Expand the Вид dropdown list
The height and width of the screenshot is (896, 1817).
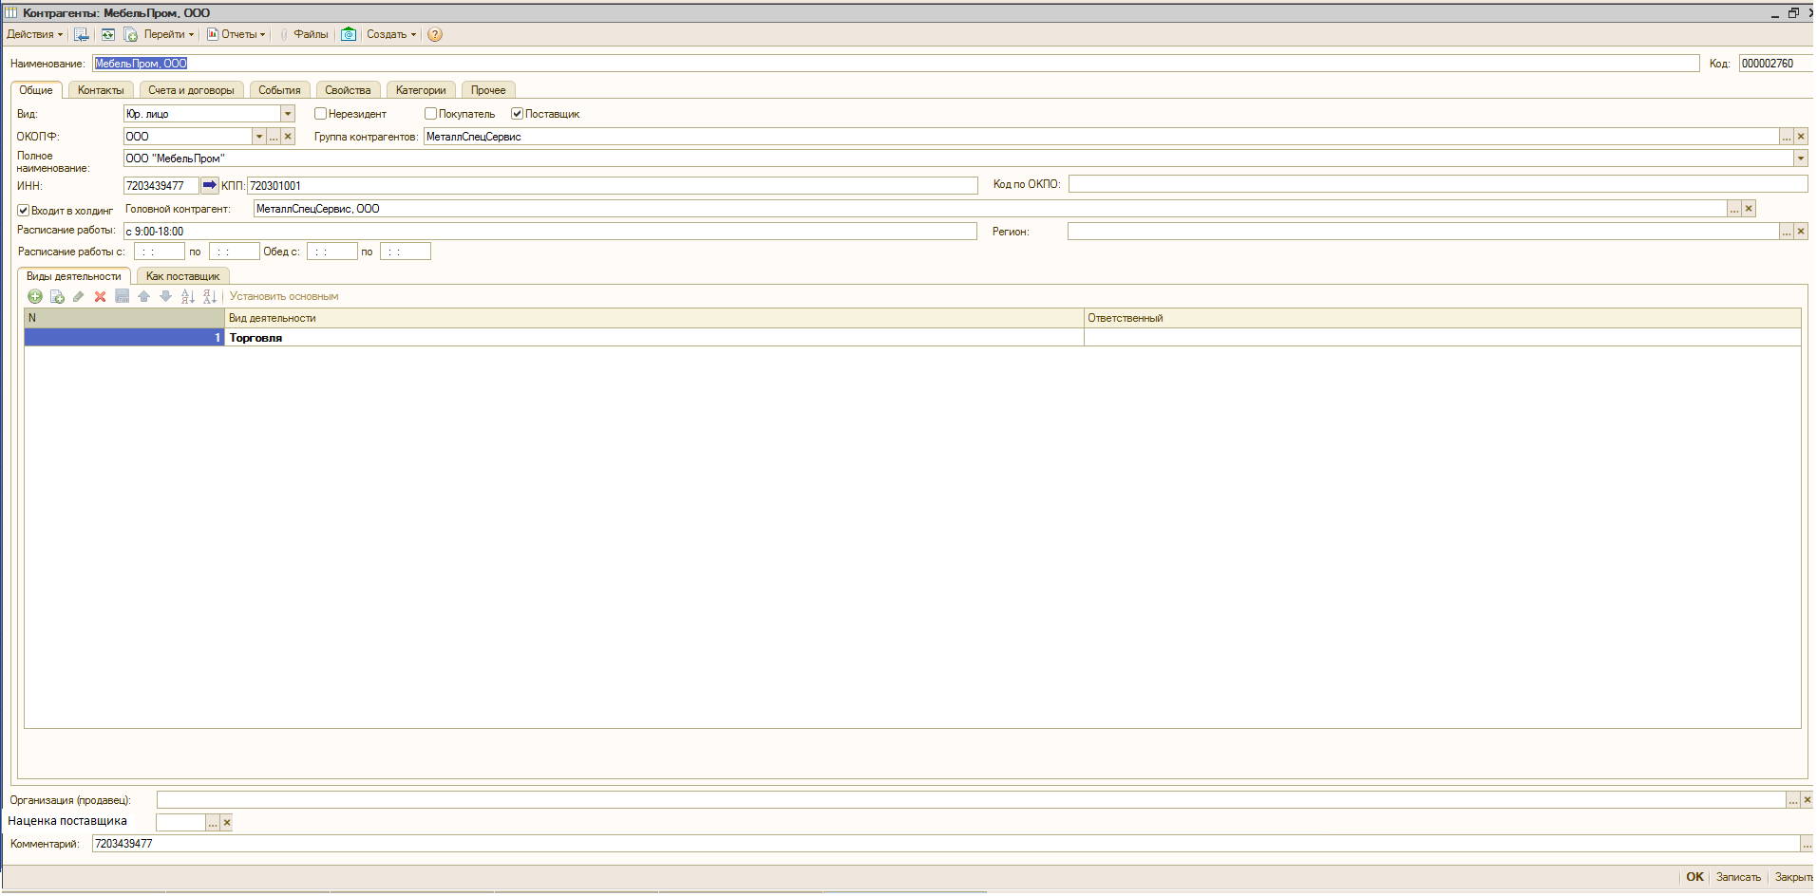(288, 114)
